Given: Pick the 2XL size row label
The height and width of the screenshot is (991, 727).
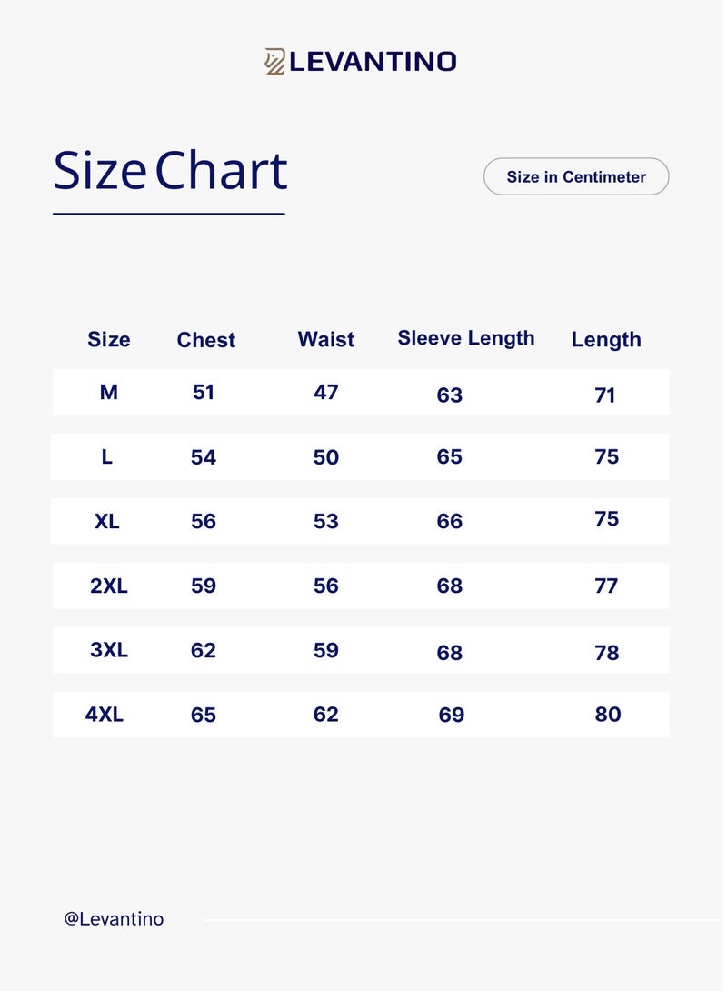Looking at the screenshot, I should click(x=109, y=586).
